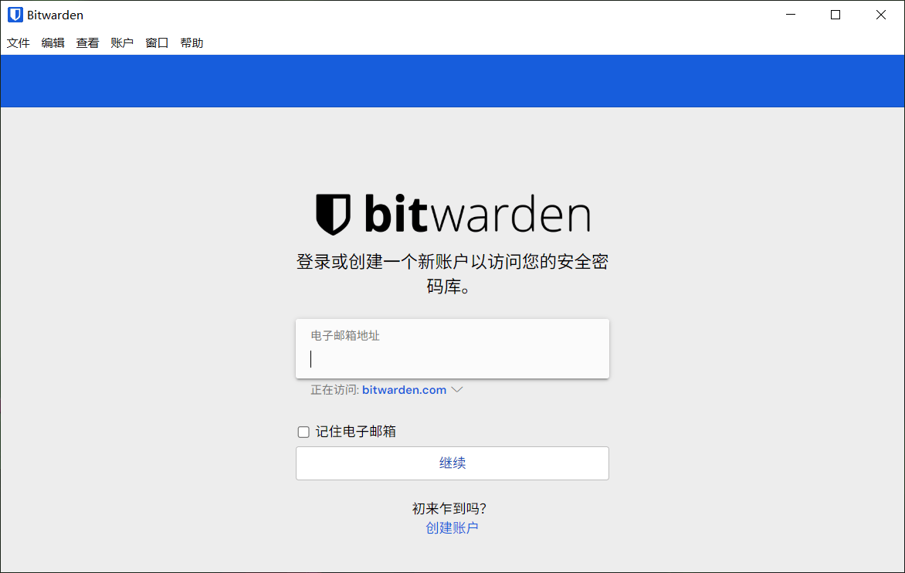Screen dimensions: 905x573
Task: Open the 帮助 menu
Action: click(192, 42)
